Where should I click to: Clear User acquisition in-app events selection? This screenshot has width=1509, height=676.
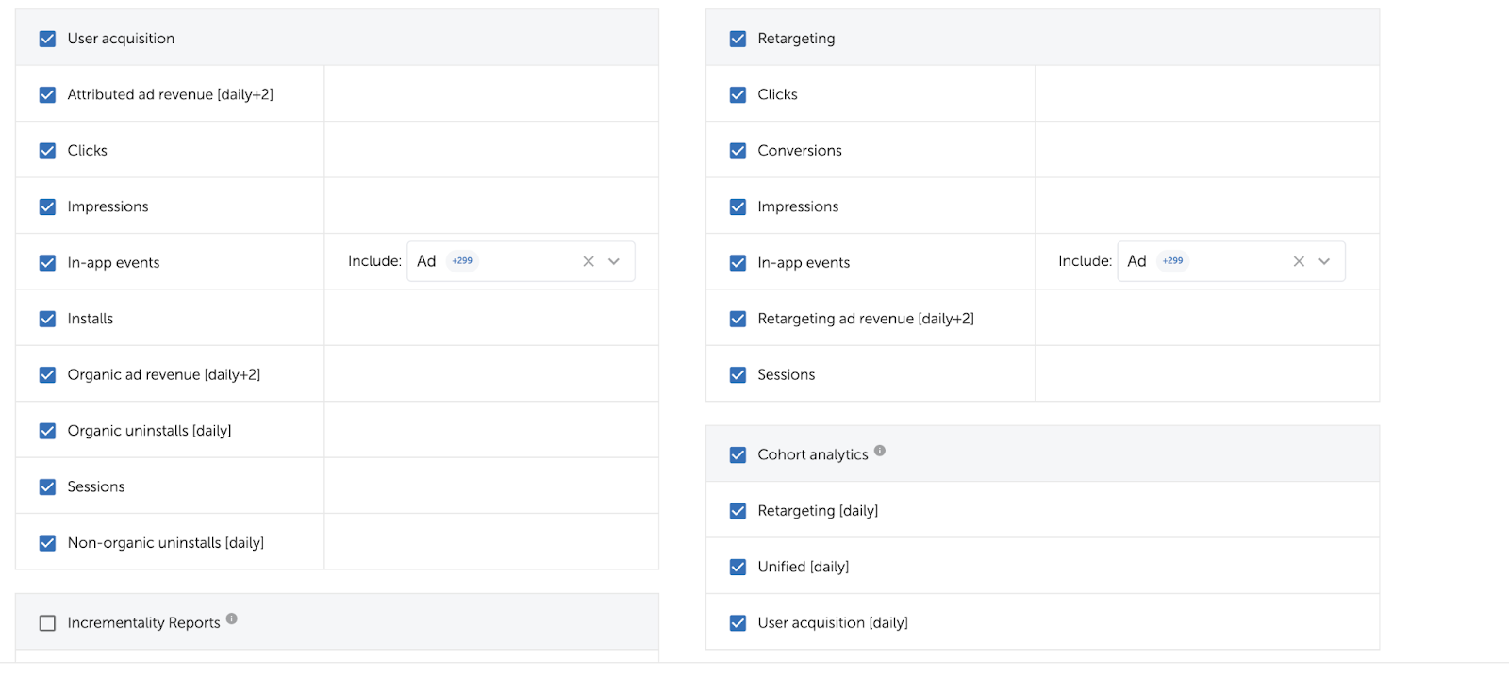[x=589, y=262]
